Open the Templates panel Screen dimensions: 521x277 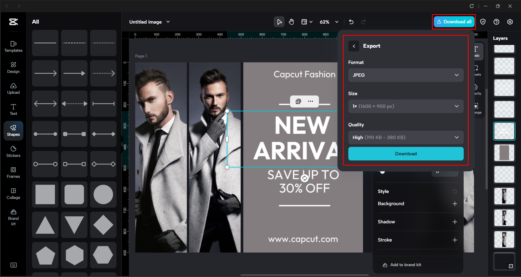point(13,47)
